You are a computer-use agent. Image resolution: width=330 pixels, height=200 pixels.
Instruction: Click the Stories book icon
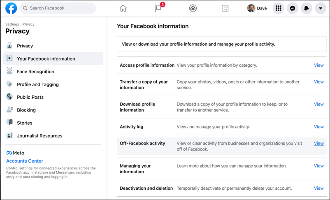pos(9,122)
